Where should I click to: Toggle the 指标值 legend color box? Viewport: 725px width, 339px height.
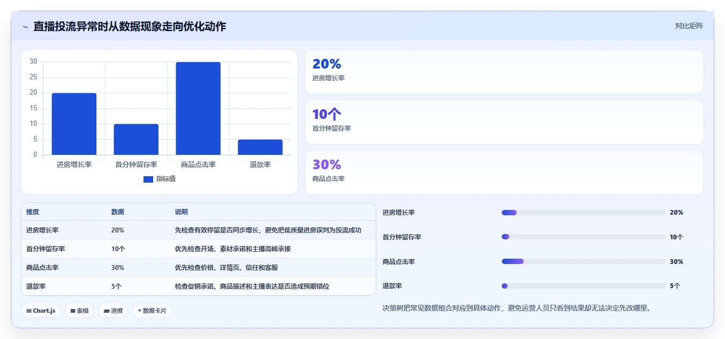[x=148, y=179]
